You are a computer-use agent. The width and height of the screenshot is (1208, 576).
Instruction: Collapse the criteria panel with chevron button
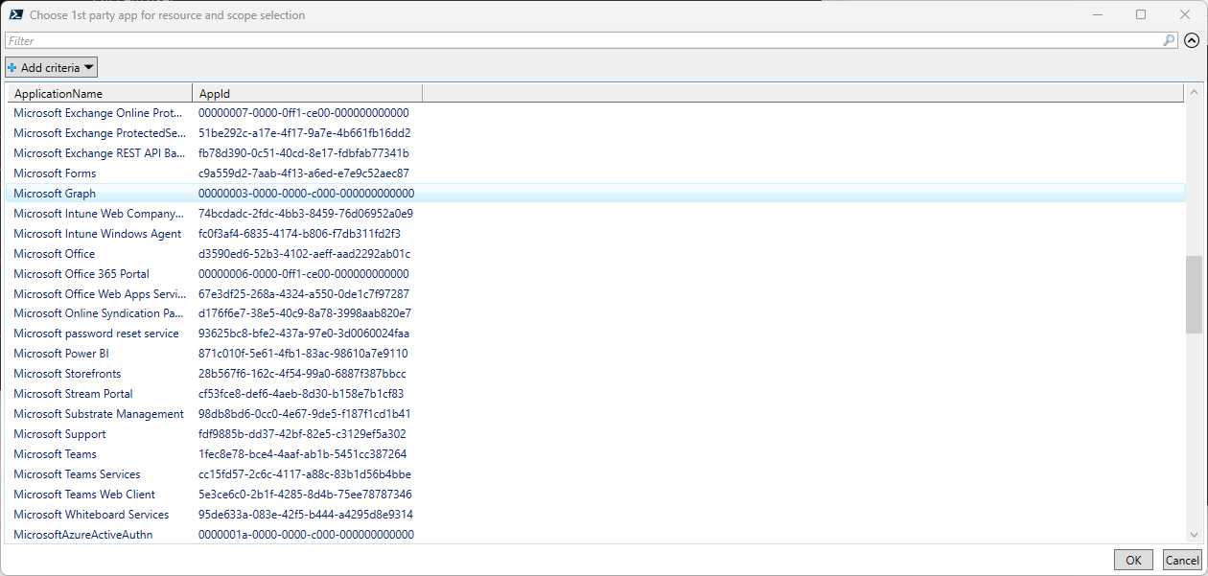point(1192,40)
